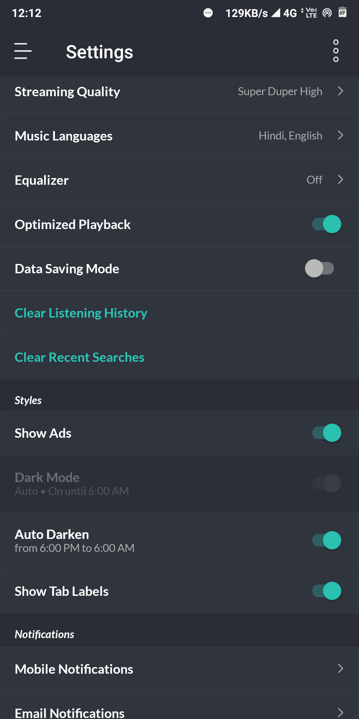Screen dimensions: 359x719
Task: Enable Data Saving Mode
Action: tap(320, 268)
